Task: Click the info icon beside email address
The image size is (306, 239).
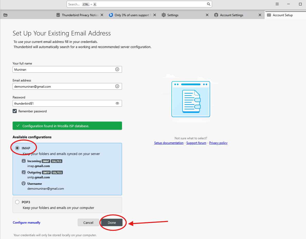Action: point(117,86)
